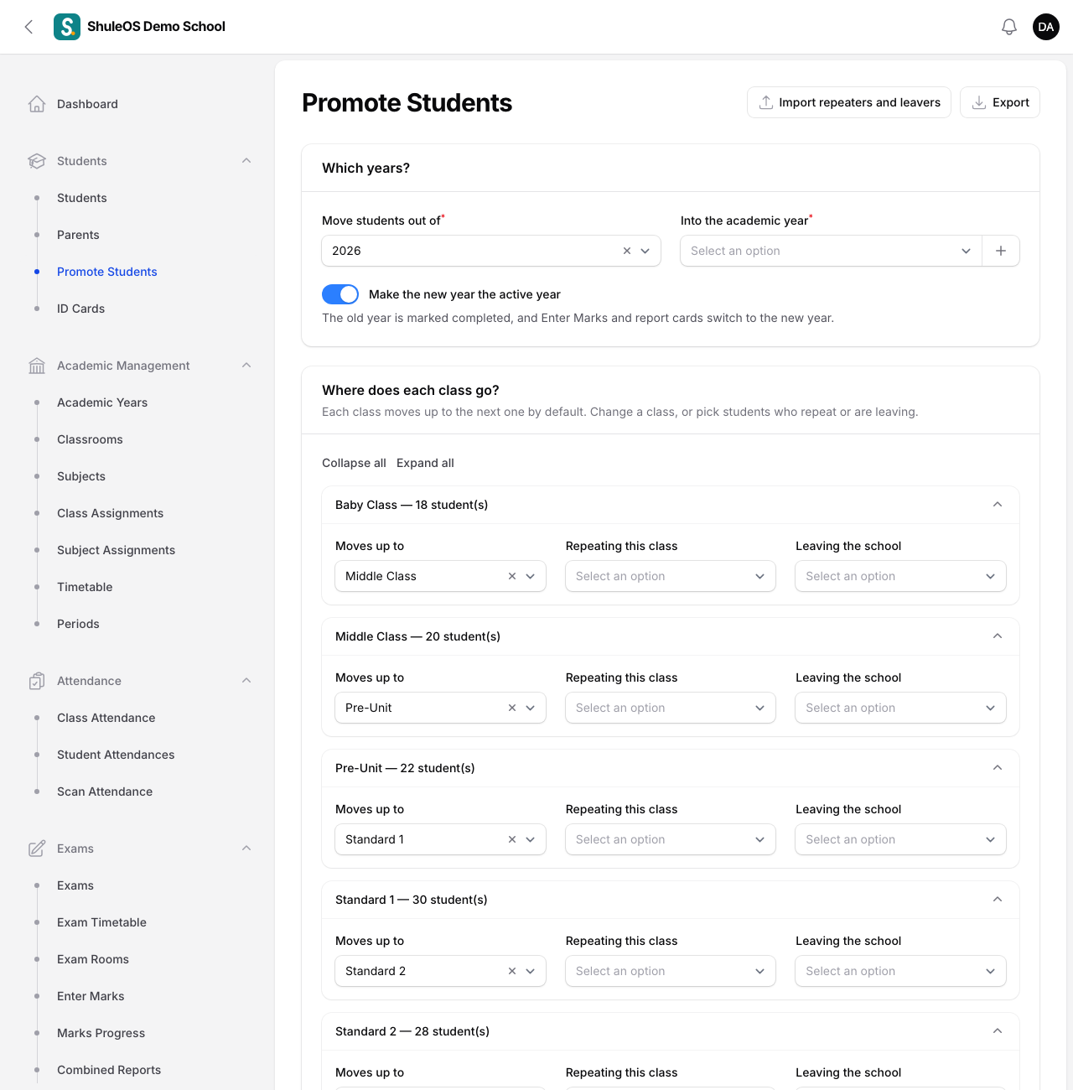Open Leaving the school dropdown for Middle Class
The image size is (1073, 1090).
pos(900,708)
